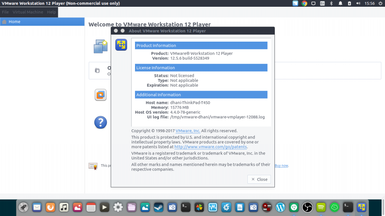This screenshot has width=385, height=216.
Task: Open Help via the question mark icon
Action: pyautogui.click(x=100, y=122)
